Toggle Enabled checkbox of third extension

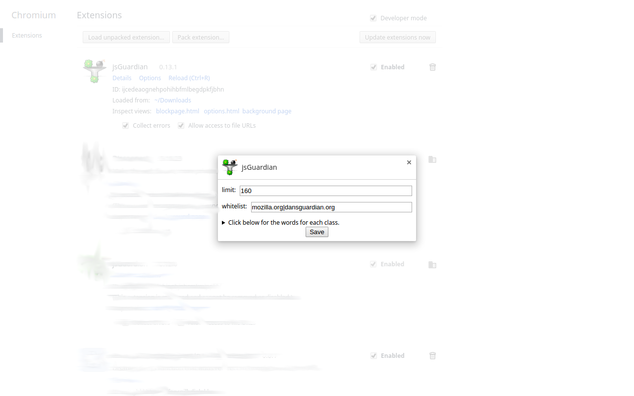(373, 264)
